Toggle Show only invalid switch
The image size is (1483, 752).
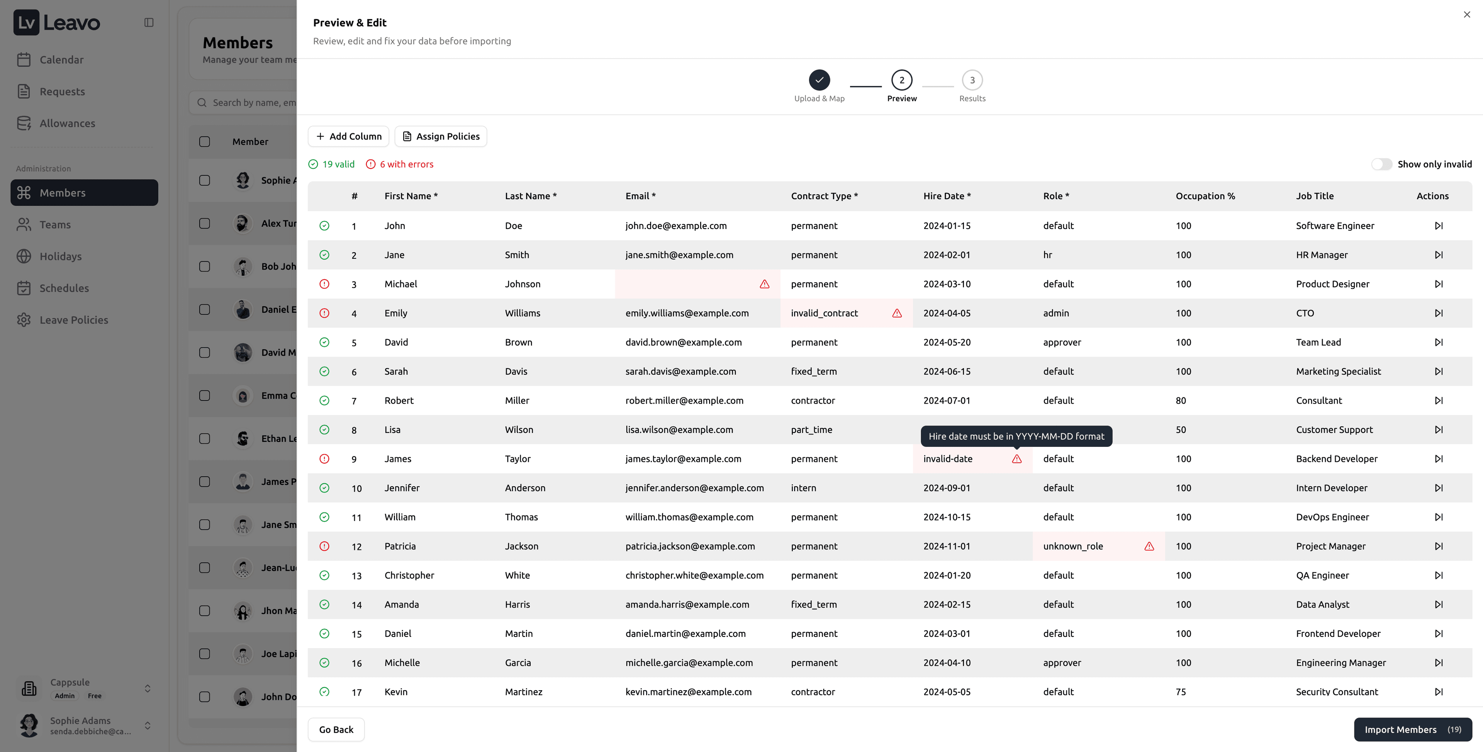(1381, 164)
